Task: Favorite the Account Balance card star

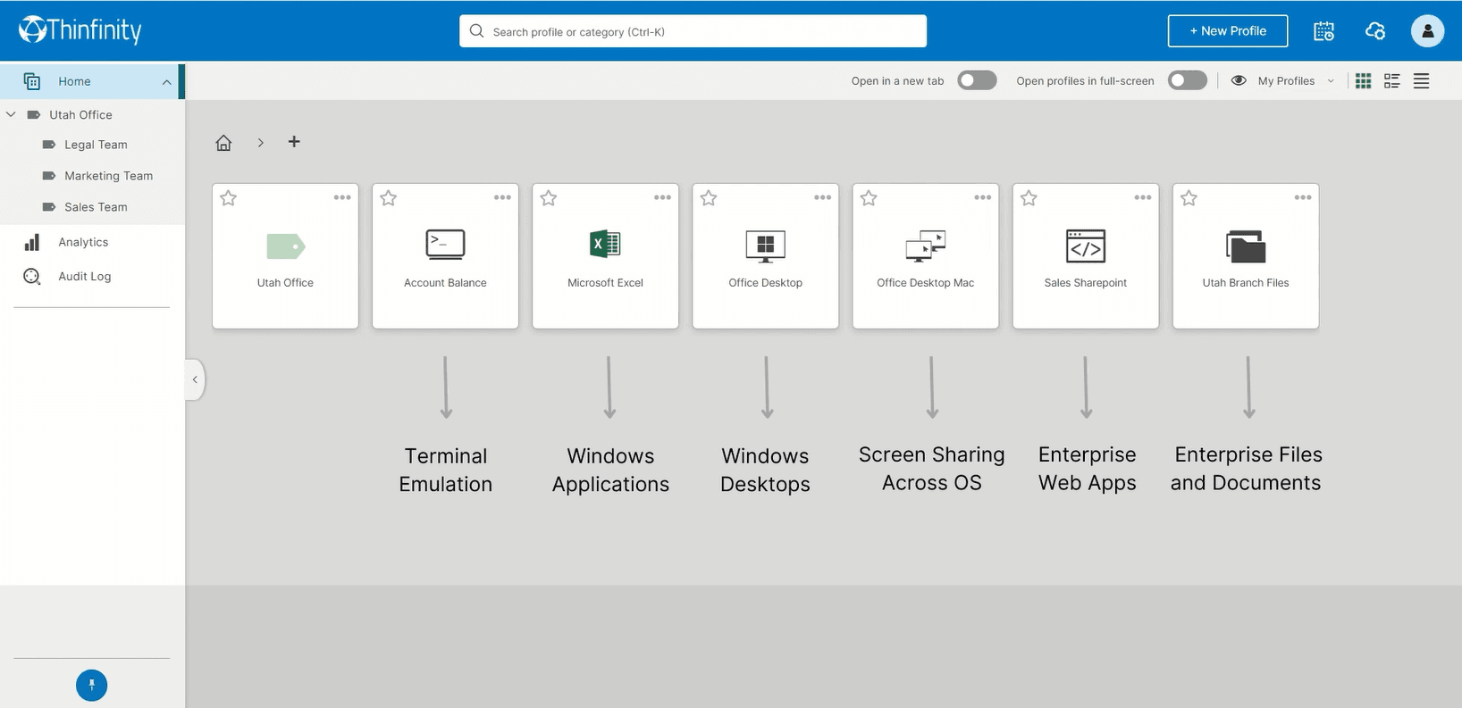Action: point(389,198)
